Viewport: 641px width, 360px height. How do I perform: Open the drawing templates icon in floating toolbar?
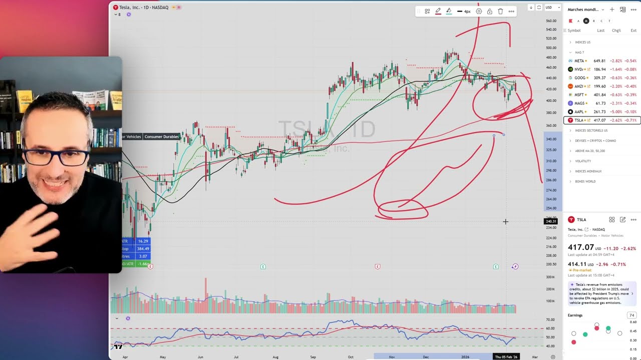[x=427, y=11]
